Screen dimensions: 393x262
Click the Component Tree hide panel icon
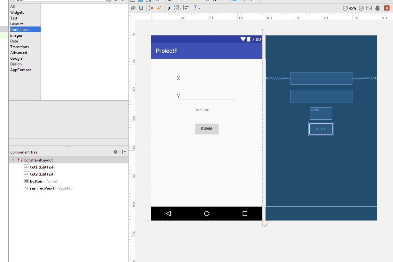pyautogui.click(x=124, y=152)
